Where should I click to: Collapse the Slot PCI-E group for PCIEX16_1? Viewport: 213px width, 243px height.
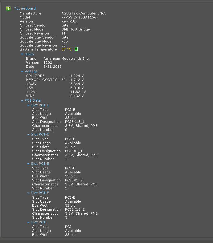[28, 105]
